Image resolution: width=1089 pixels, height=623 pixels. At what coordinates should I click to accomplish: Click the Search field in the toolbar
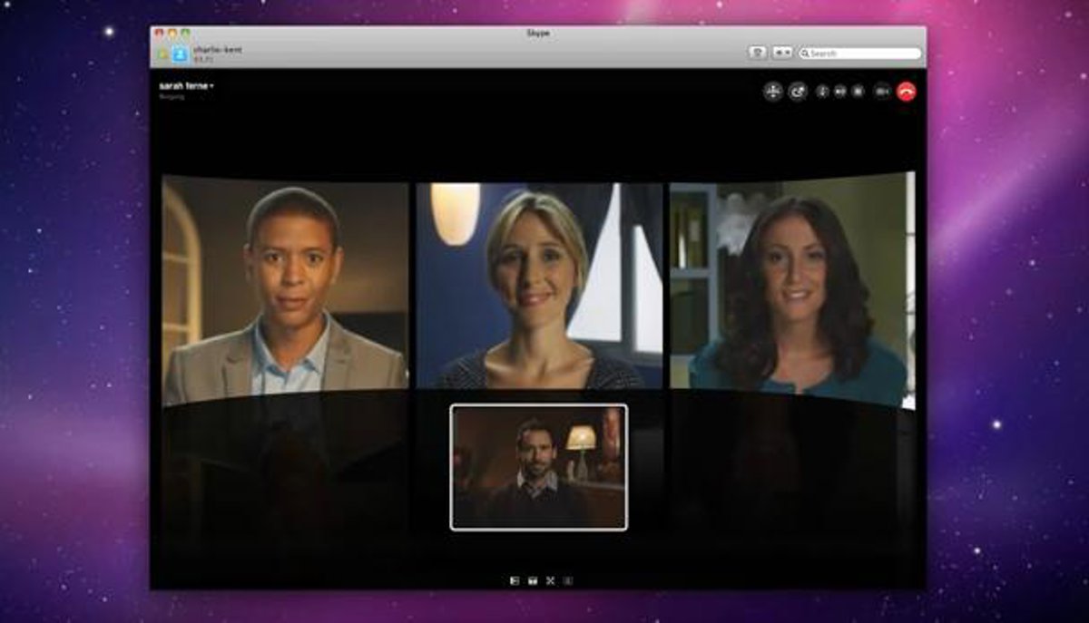click(x=862, y=54)
